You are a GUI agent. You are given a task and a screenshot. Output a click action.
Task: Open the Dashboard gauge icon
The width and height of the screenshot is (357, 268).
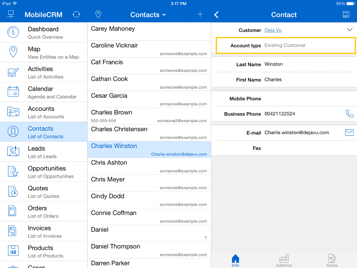click(13, 32)
